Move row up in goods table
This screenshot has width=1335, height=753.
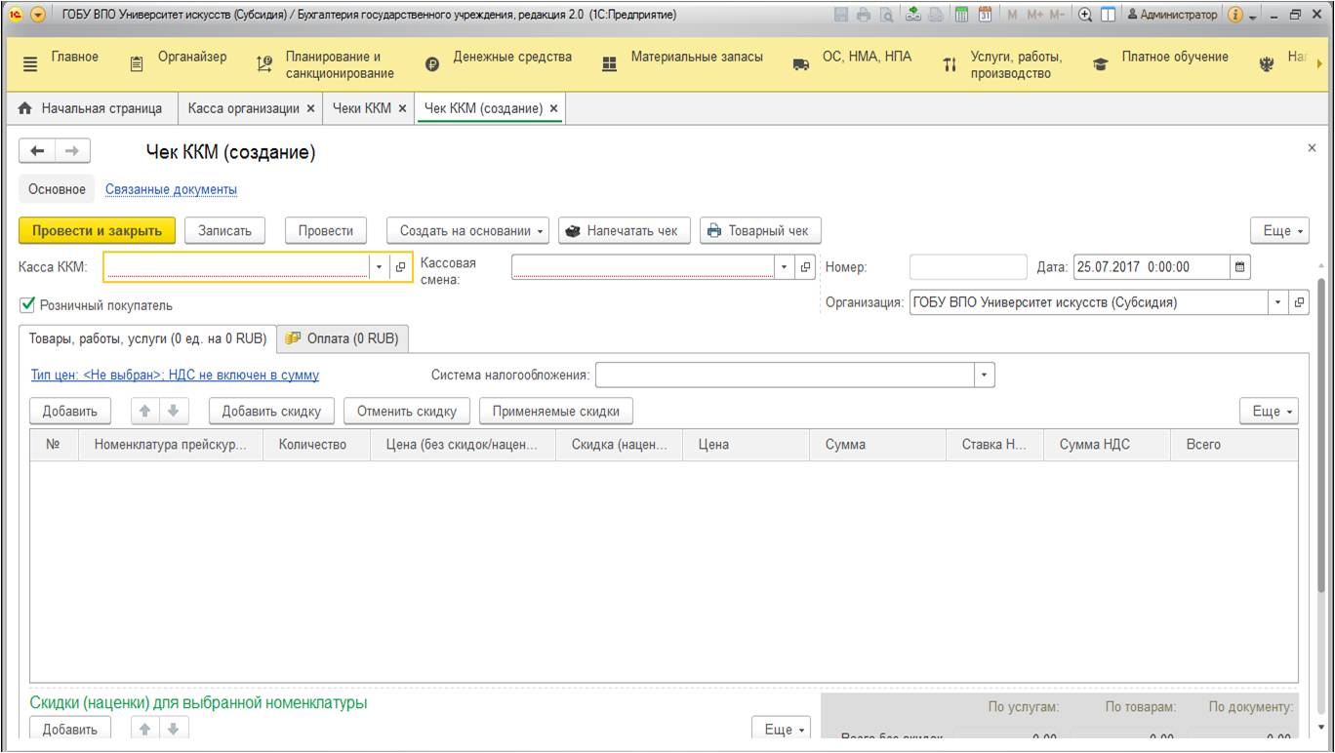pos(142,412)
